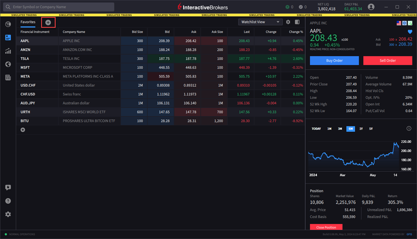This screenshot has width=417, height=239.
Task: Select the 5Y chart range
Action: [371, 128]
